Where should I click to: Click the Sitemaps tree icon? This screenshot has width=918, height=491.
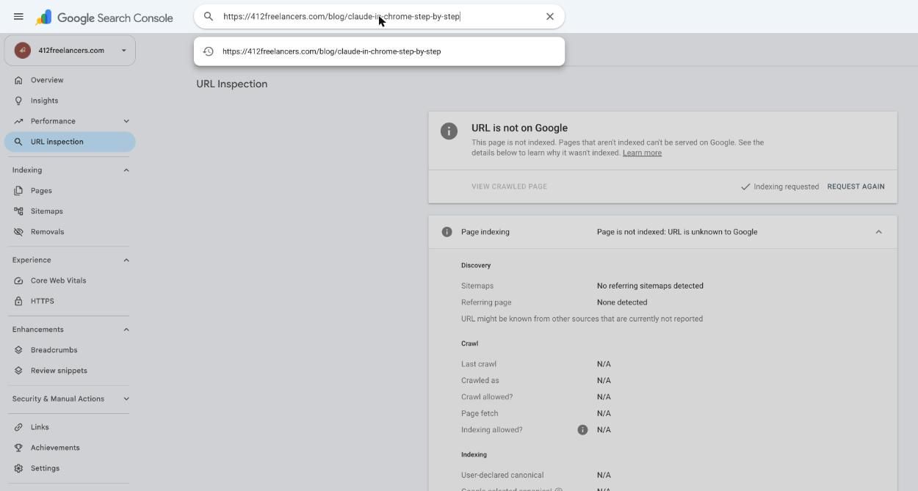click(18, 211)
